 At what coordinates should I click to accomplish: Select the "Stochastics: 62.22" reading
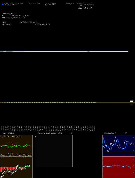[9, 13]
